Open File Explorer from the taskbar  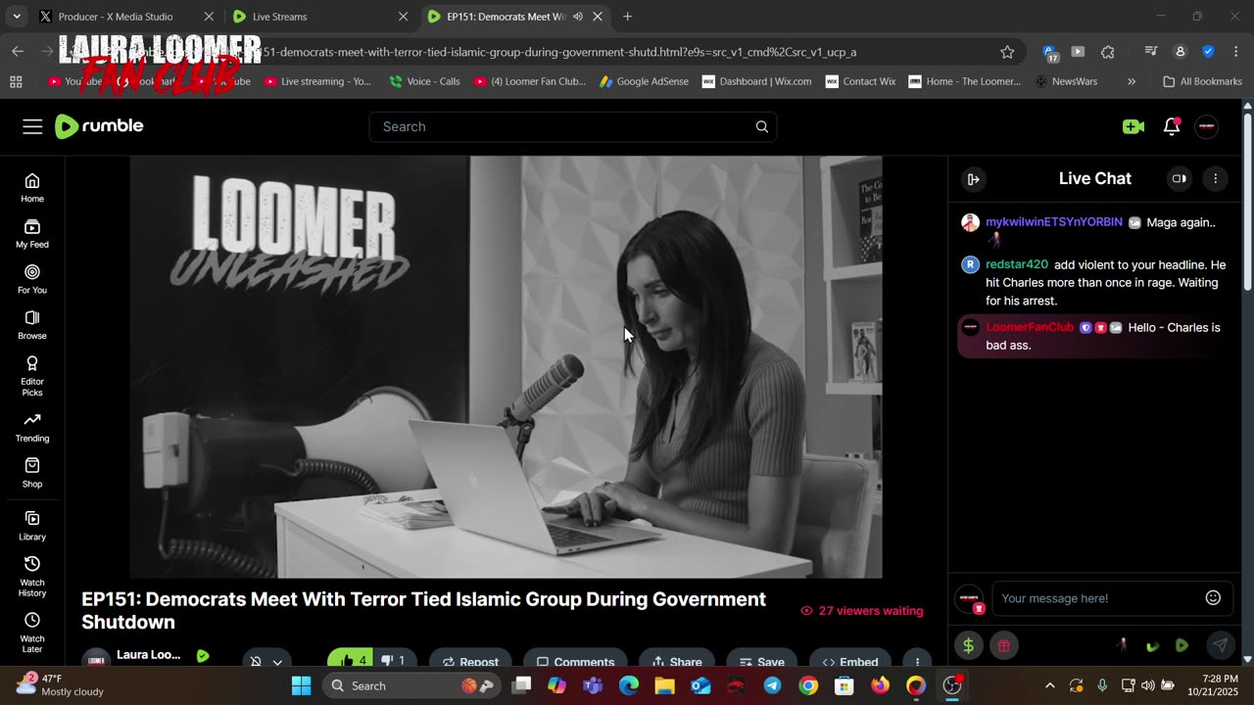[664, 685]
